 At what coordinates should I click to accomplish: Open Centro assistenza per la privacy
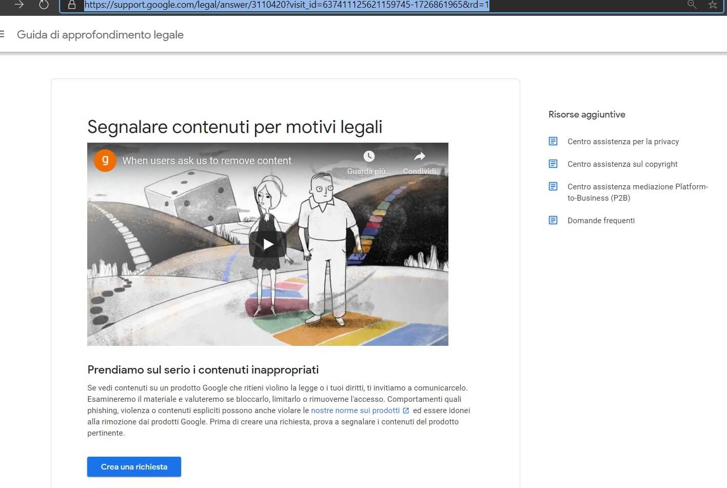click(623, 142)
